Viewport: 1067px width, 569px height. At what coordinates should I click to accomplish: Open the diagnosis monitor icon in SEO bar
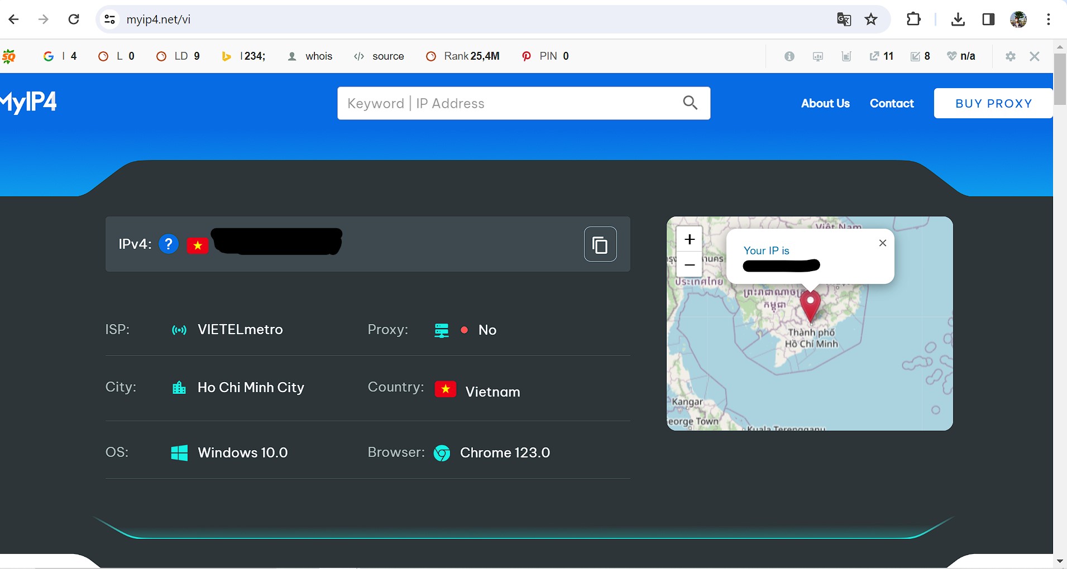(818, 56)
